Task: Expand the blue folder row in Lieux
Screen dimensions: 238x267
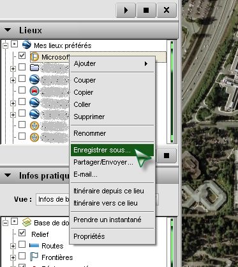Action: click(13, 69)
